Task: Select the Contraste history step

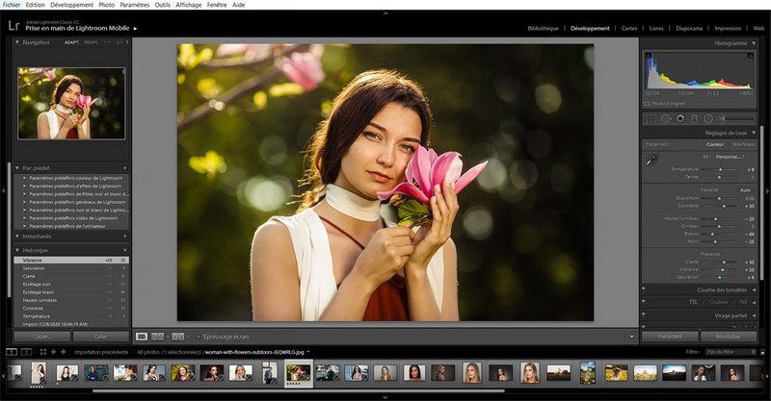Action: point(33,308)
